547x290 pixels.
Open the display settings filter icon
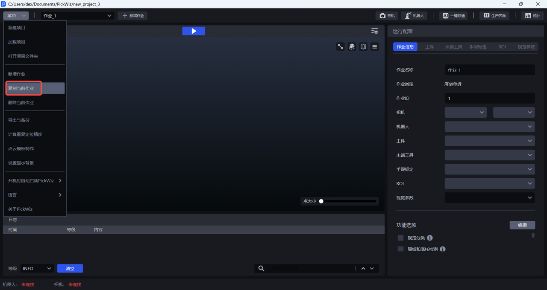click(x=374, y=31)
